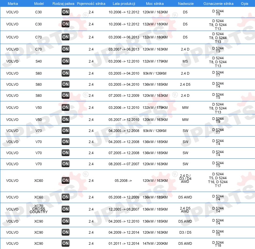Click ON icon in V70 07.2005 row
Image resolution: width=255 pixels, height=249 pixels.
[66, 153]
